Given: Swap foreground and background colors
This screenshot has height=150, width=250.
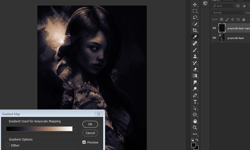Looking at the screenshot, I should pos(197,140).
